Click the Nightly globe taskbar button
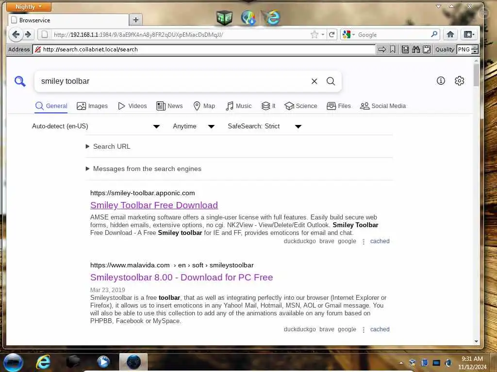 tap(133, 362)
